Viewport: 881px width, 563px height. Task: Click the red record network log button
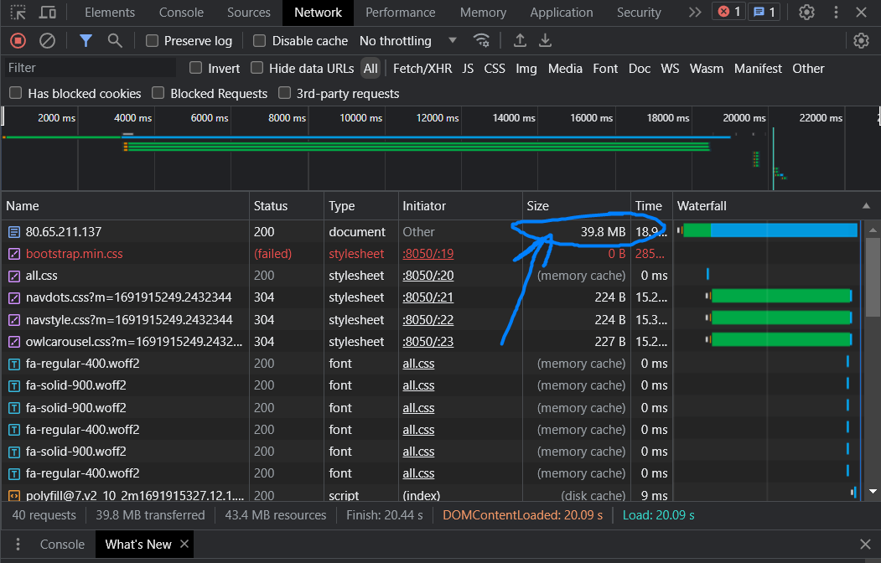click(18, 40)
